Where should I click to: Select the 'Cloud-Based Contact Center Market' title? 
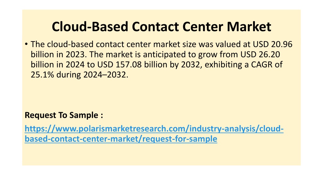point(161,27)
